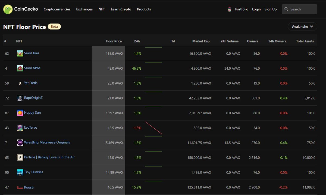Go to Portfolio
This screenshot has height=195, width=326.
242,9
